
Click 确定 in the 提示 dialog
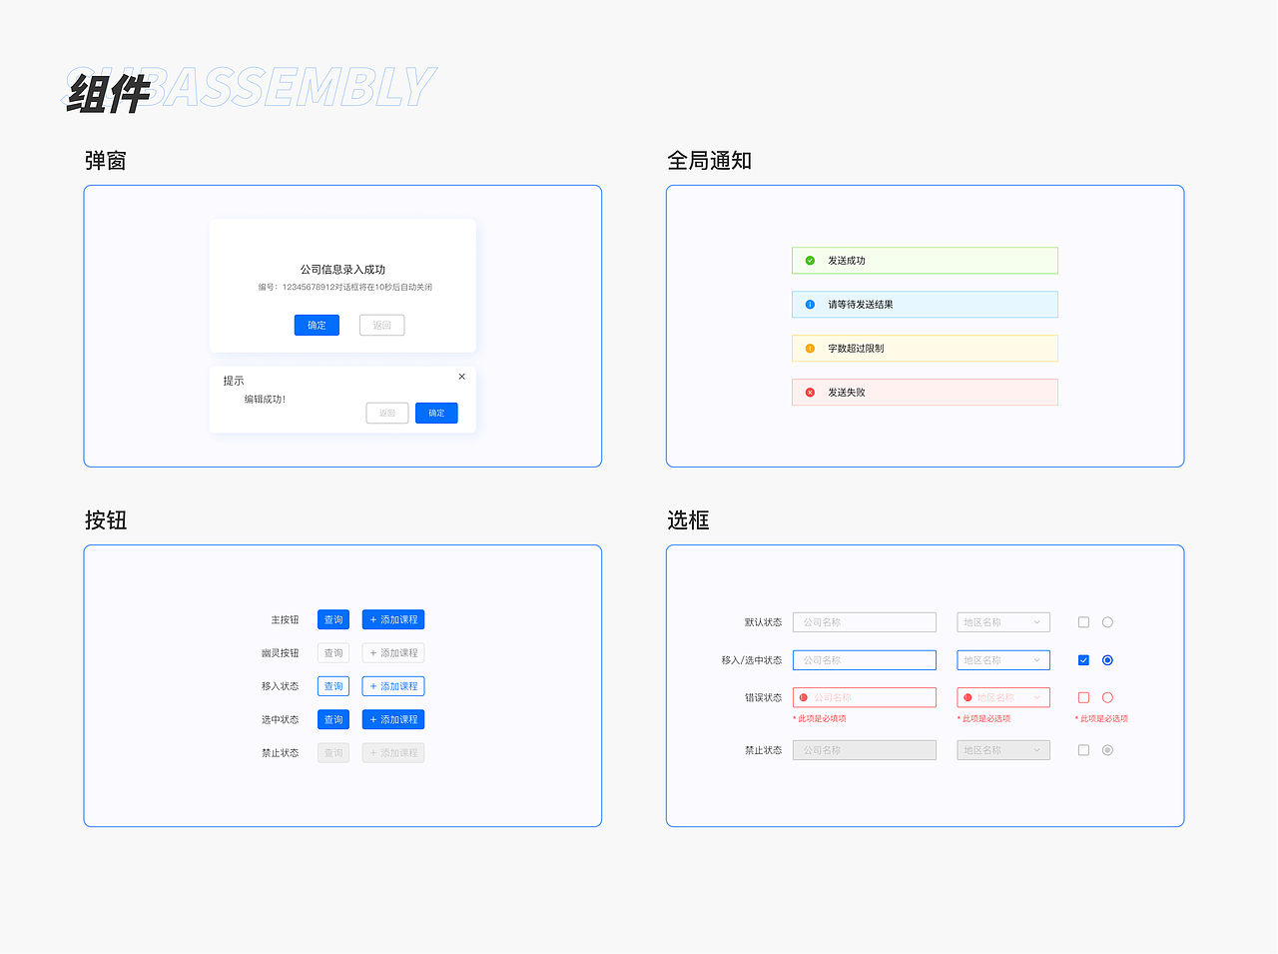(436, 414)
